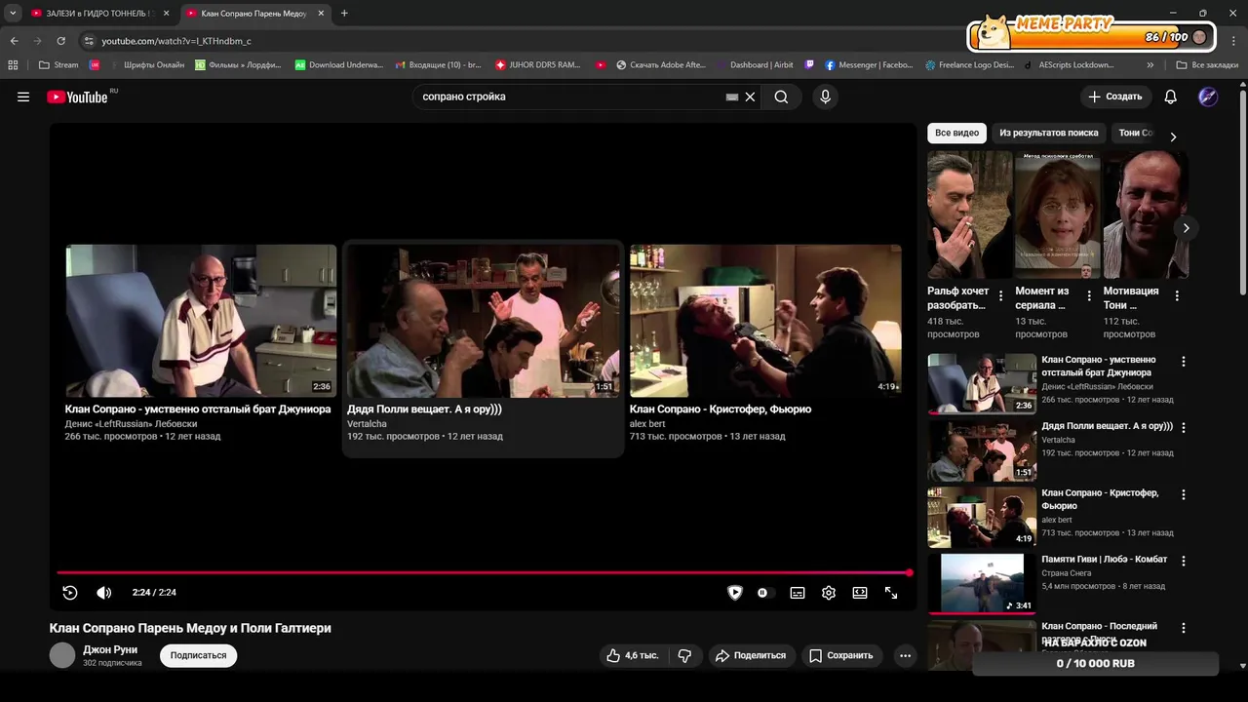This screenshot has width=1248, height=702.
Task: Open on-screen keyboard icon in search box
Action: (x=732, y=97)
